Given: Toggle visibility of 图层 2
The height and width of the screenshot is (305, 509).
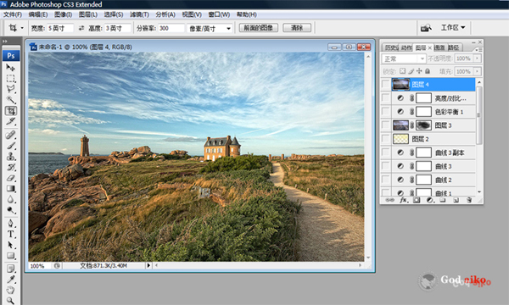Looking at the screenshot, I should point(385,139).
